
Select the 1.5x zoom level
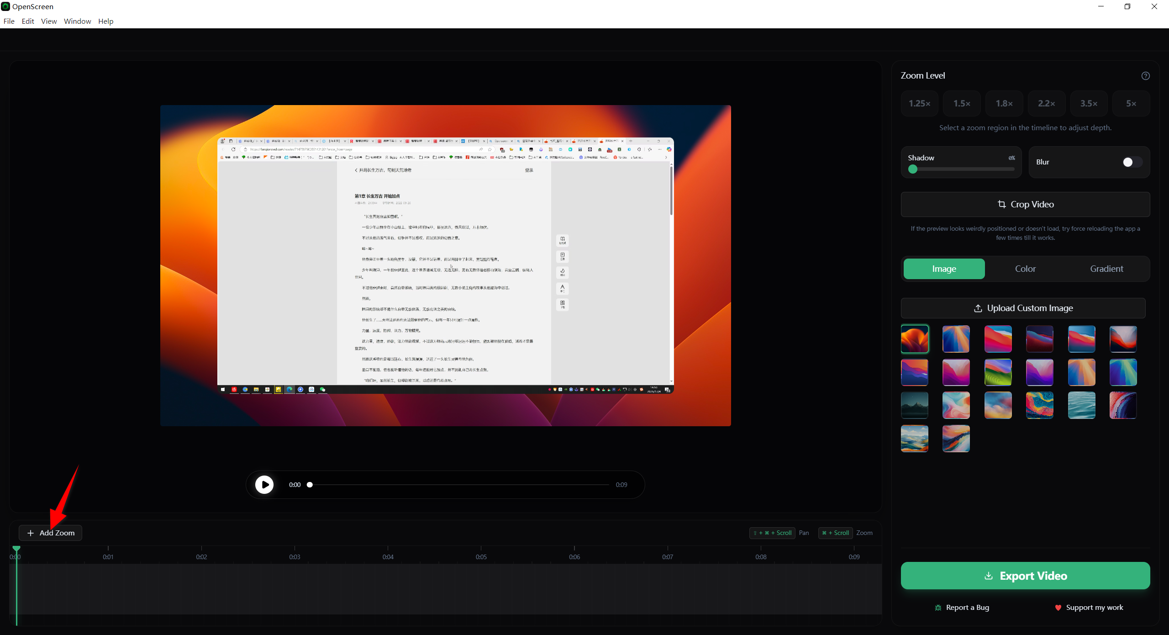[961, 103]
